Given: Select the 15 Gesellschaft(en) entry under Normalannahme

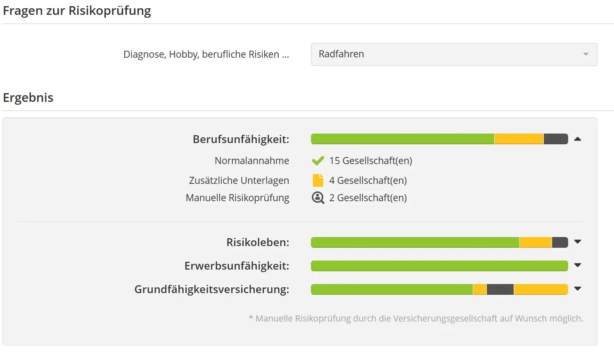Looking at the screenshot, I should [x=370, y=160].
